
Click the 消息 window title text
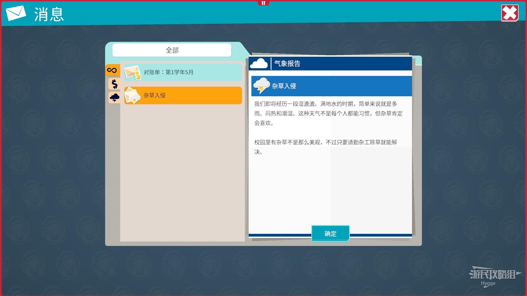[x=49, y=14]
